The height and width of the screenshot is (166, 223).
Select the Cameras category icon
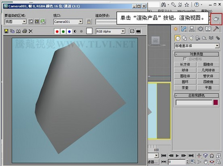click(198, 38)
